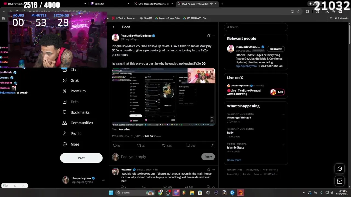Click the Grok explain icon on main post
Image resolution: width=351 pixels, height=197 pixels.
tap(209, 36)
